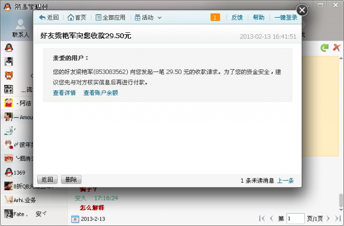Open the 帮助 help link
The width and height of the screenshot is (344, 226).
pos(258,18)
